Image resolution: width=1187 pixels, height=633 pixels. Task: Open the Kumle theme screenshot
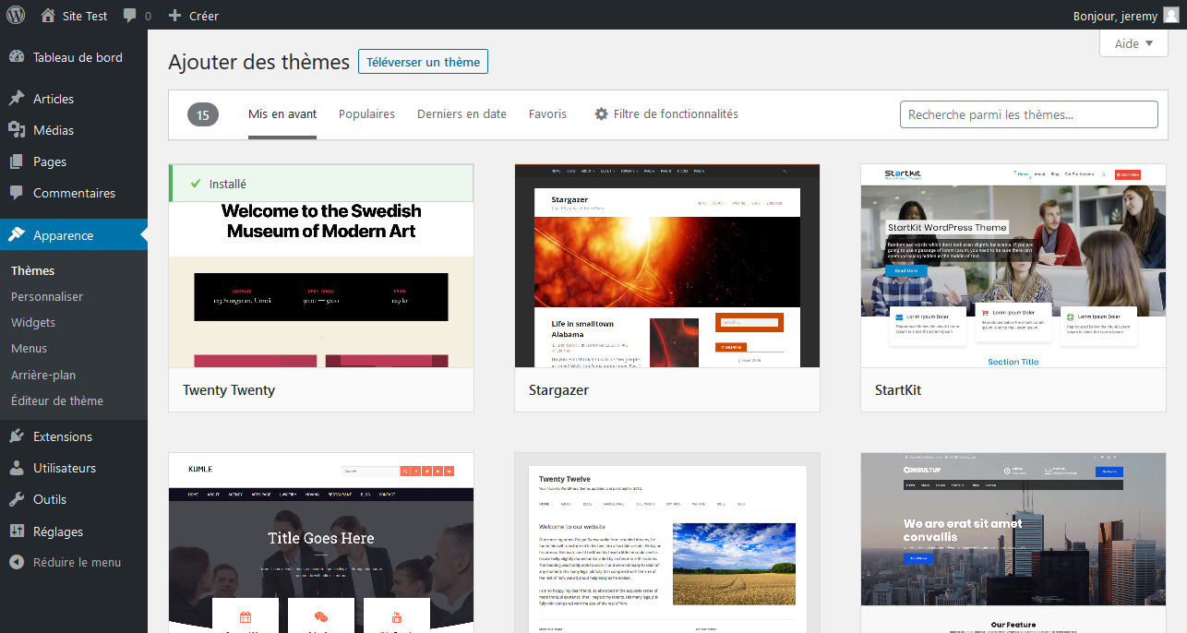pos(321,543)
